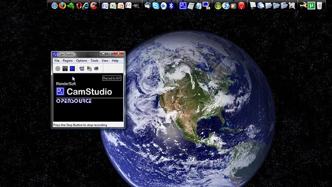Screen dimensions: 332x187
Task: Click the SWF/AVI record mode toolbar icon
Action: click(x=96, y=69)
